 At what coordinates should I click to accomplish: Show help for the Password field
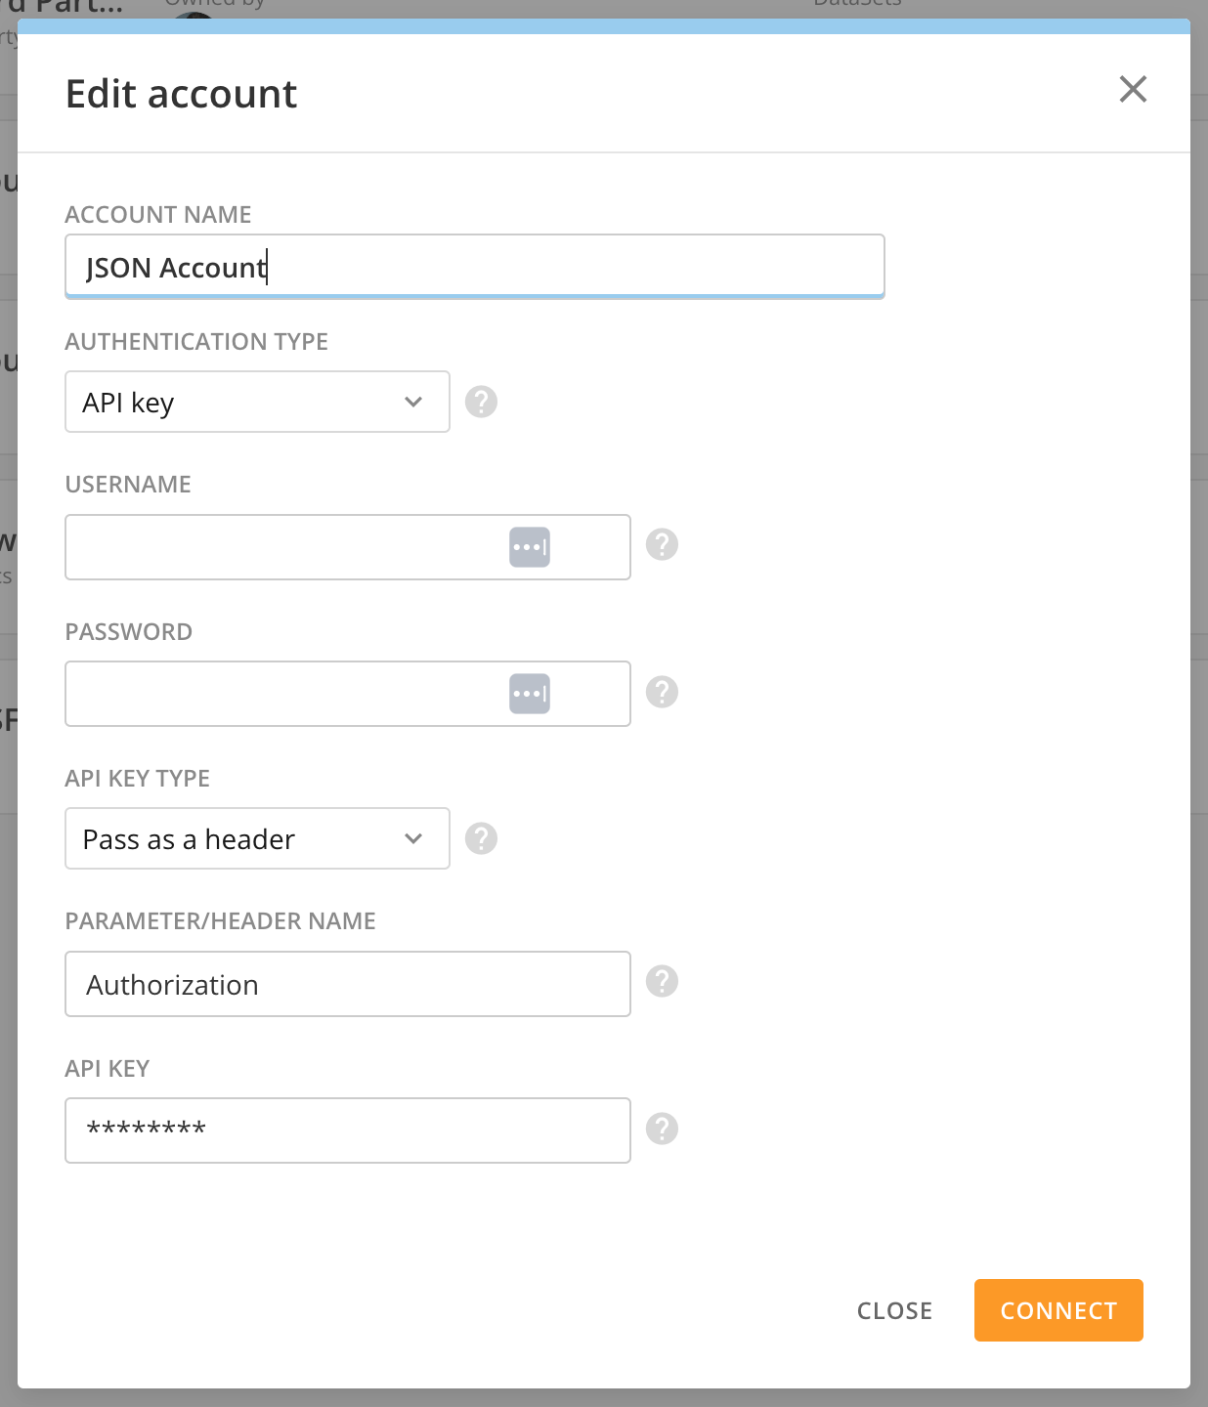[x=662, y=692]
